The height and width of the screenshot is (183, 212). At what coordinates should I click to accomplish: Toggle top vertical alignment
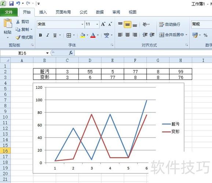(120, 24)
